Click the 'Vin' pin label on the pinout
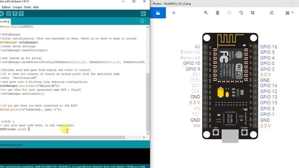Screen dimensions: 299x168 pos(197,126)
